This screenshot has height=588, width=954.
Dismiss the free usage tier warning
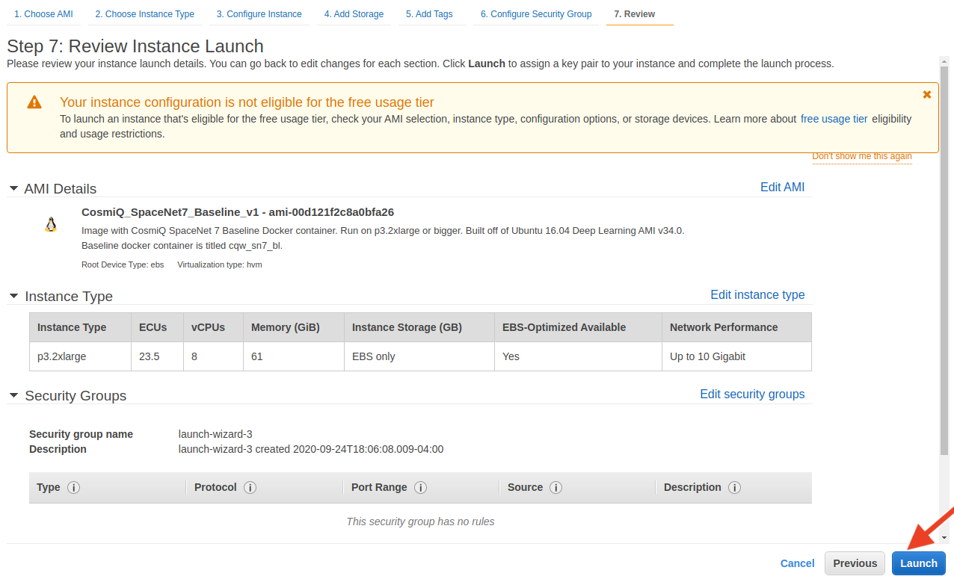point(927,94)
